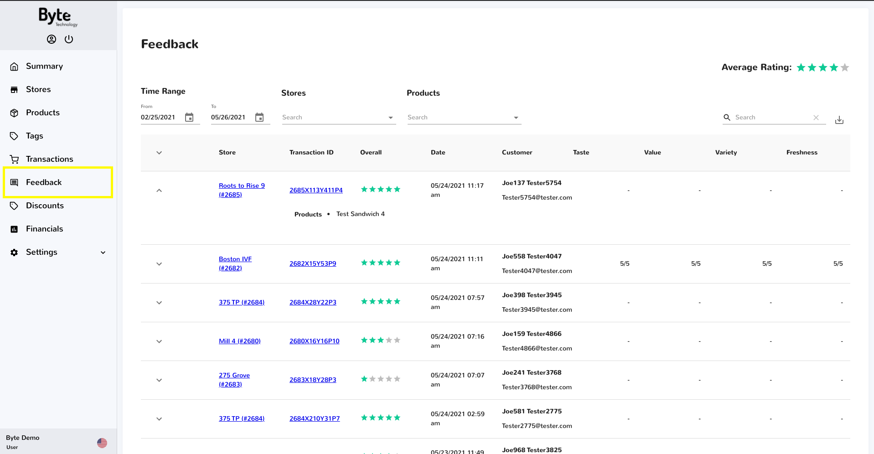This screenshot has height=454, width=874.
Task: Open Roots to Rise 9 (#2685) store link
Action: click(242, 190)
